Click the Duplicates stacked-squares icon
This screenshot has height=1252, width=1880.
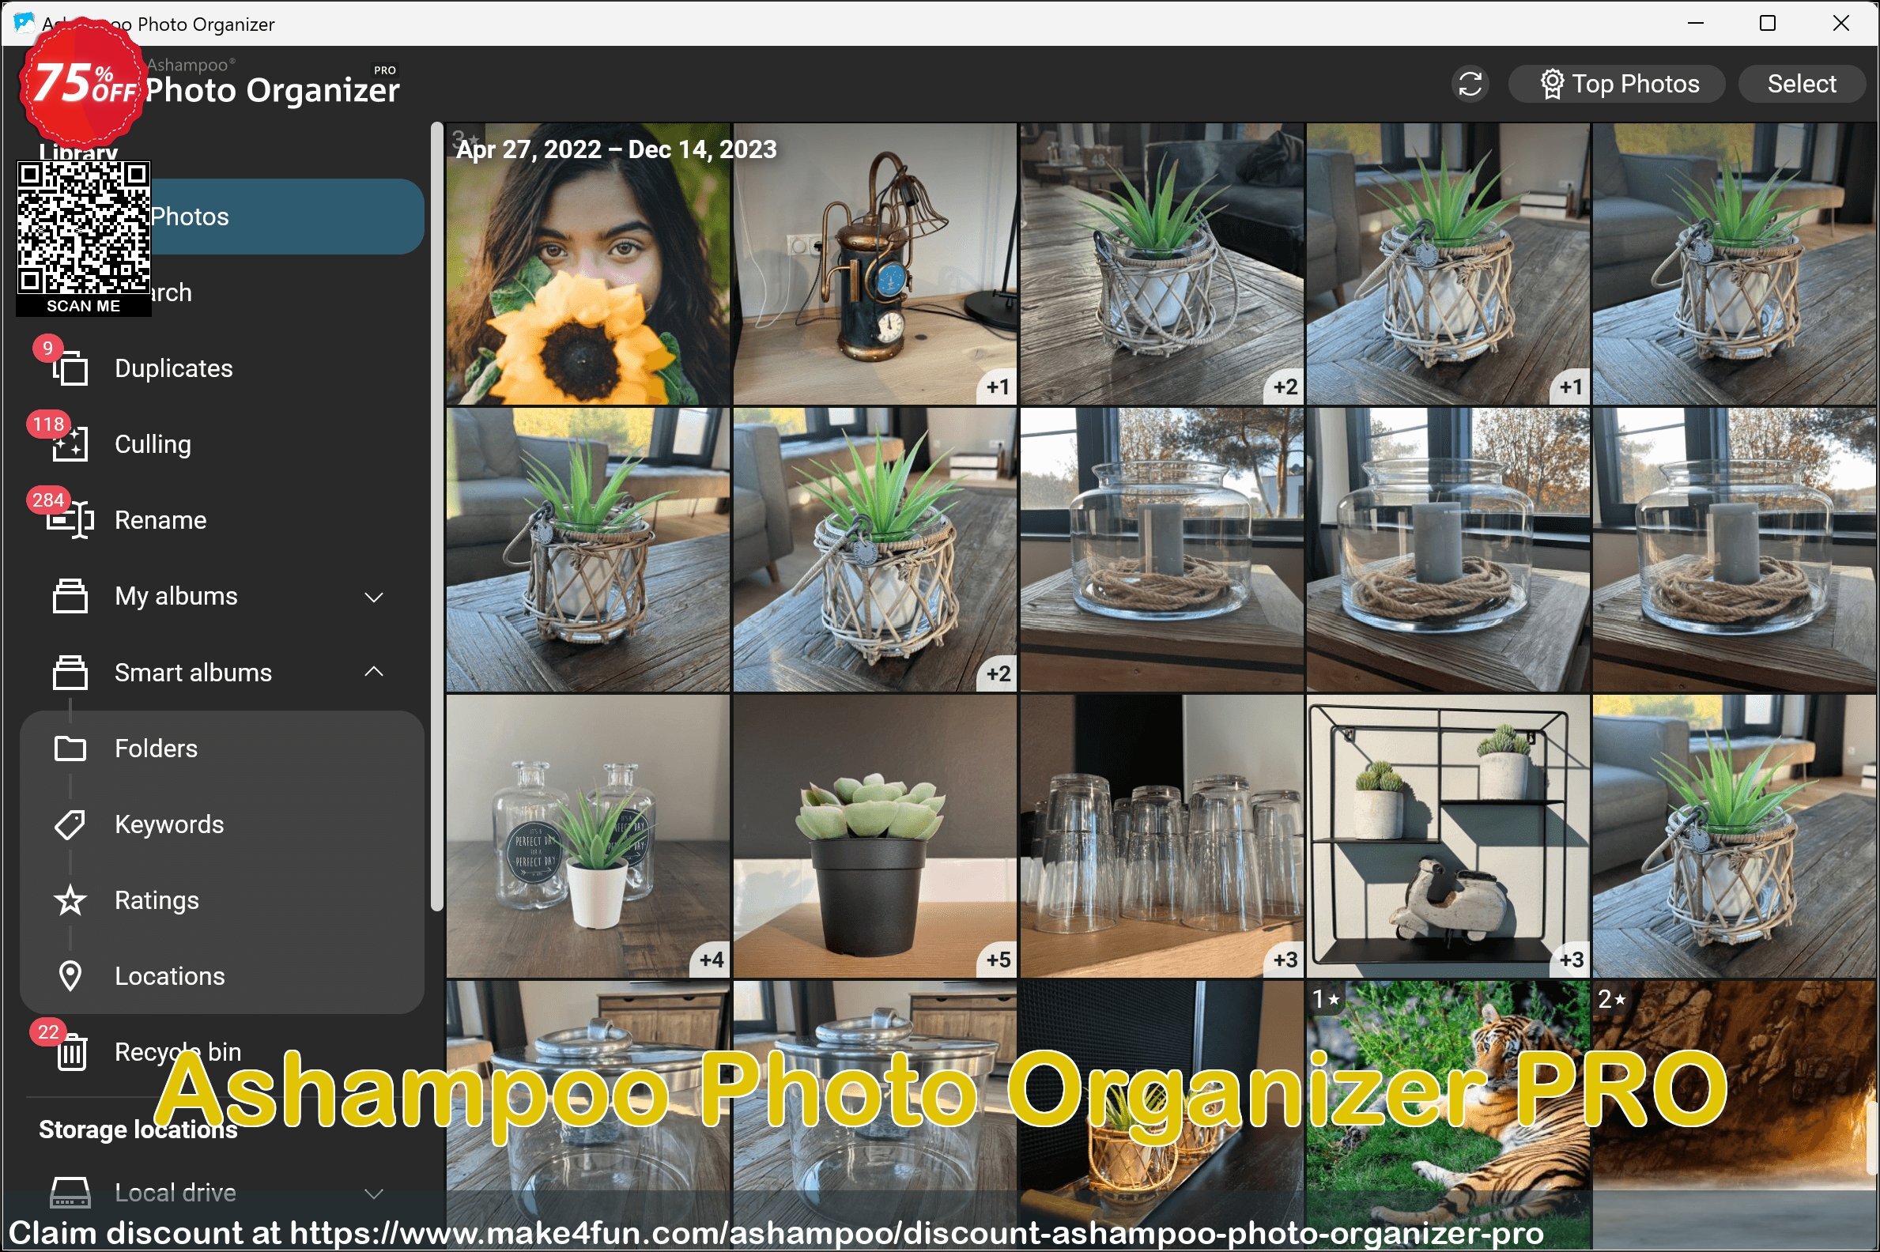[x=70, y=368]
